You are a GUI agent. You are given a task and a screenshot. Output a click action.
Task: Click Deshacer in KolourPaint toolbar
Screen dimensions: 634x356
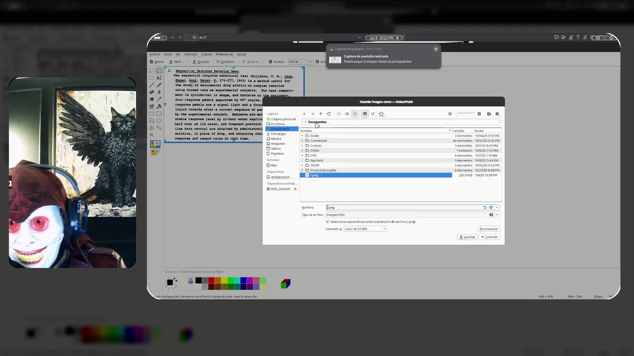click(225, 62)
